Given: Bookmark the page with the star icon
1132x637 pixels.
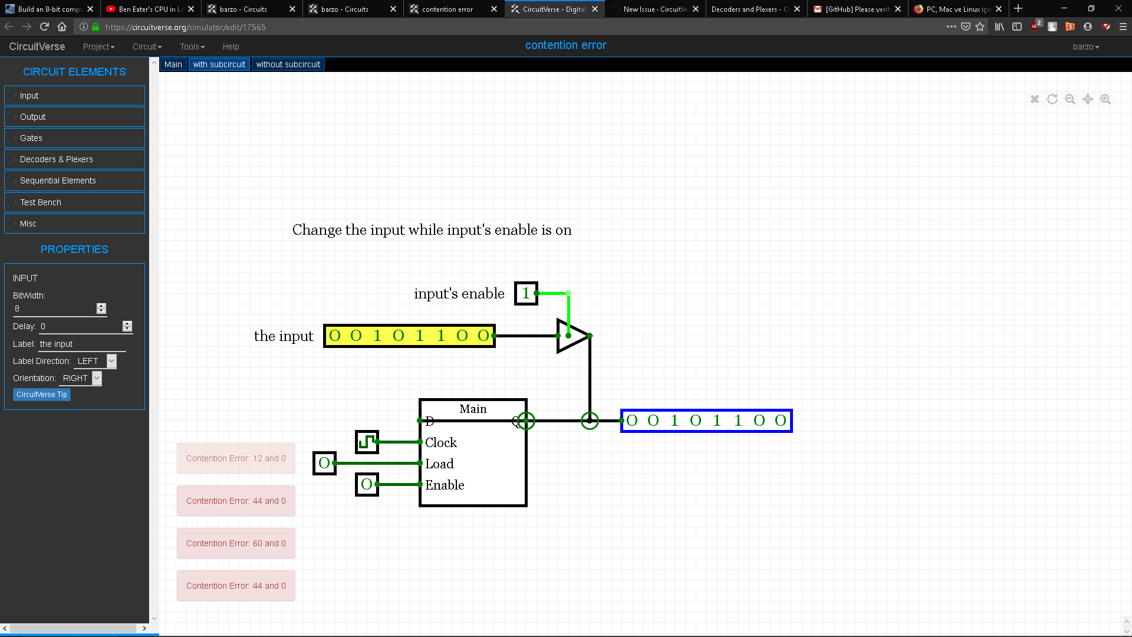Looking at the screenshot, I should coord(980,27).
